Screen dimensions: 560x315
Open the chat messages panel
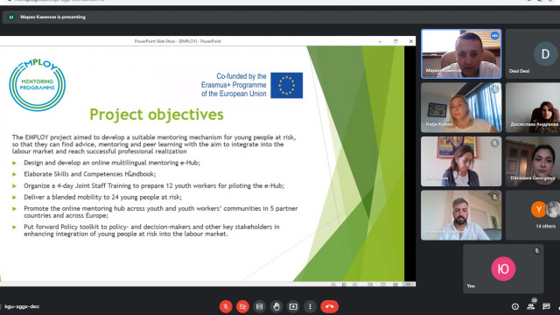point(546,306)
